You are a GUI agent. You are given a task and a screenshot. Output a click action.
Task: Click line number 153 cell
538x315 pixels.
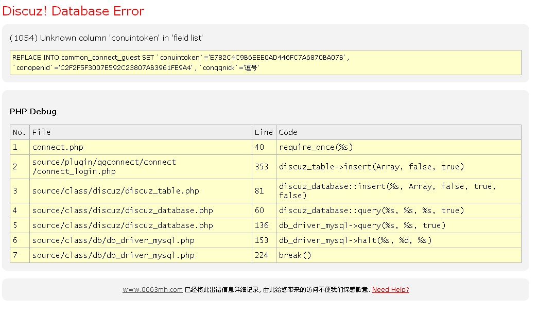(264, 240)
